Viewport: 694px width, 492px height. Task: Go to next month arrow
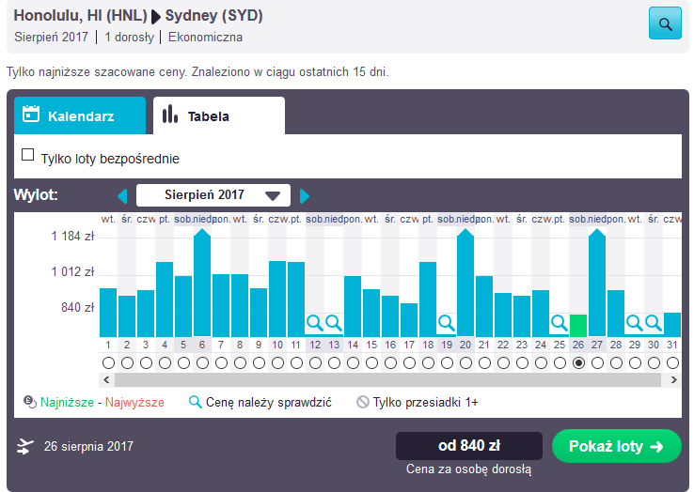304,196
